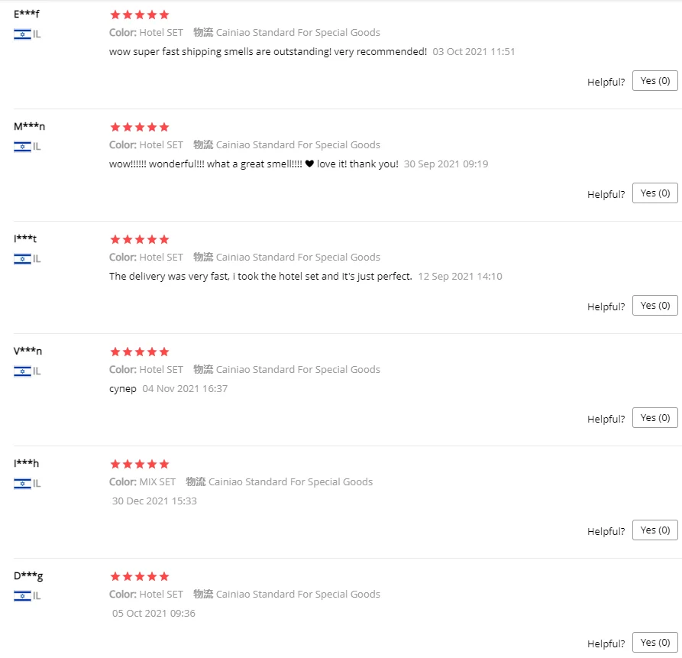Screen dimensions: 682x658
Task: Click logistics icon in V***n's review
Action: pos(203,369)
